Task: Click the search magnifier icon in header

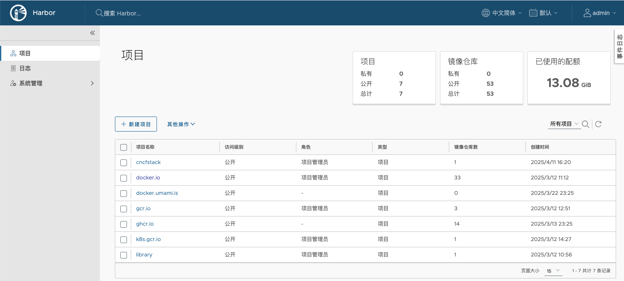Action: (x=99, y=13)
